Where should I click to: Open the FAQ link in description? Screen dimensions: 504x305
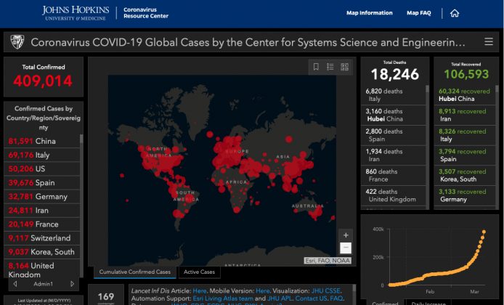(x=336, y=298)
